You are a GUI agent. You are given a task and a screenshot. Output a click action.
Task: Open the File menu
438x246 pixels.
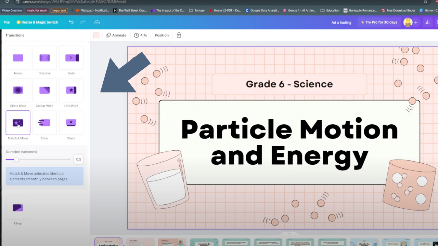tap(7, 22)
